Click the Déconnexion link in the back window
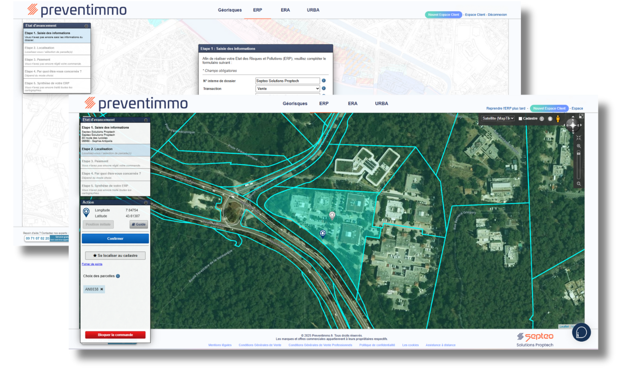Screen dimensions: 630x370 tap(497, 15)
